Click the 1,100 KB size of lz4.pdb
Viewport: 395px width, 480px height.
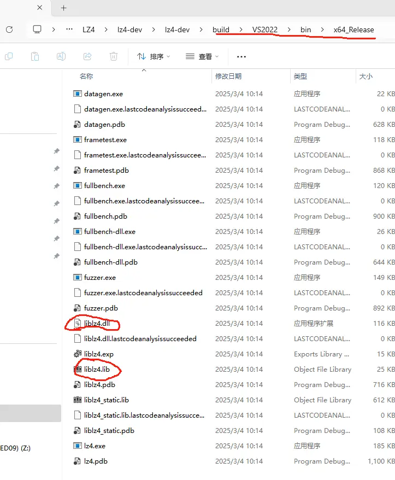[x=381, y=461]
